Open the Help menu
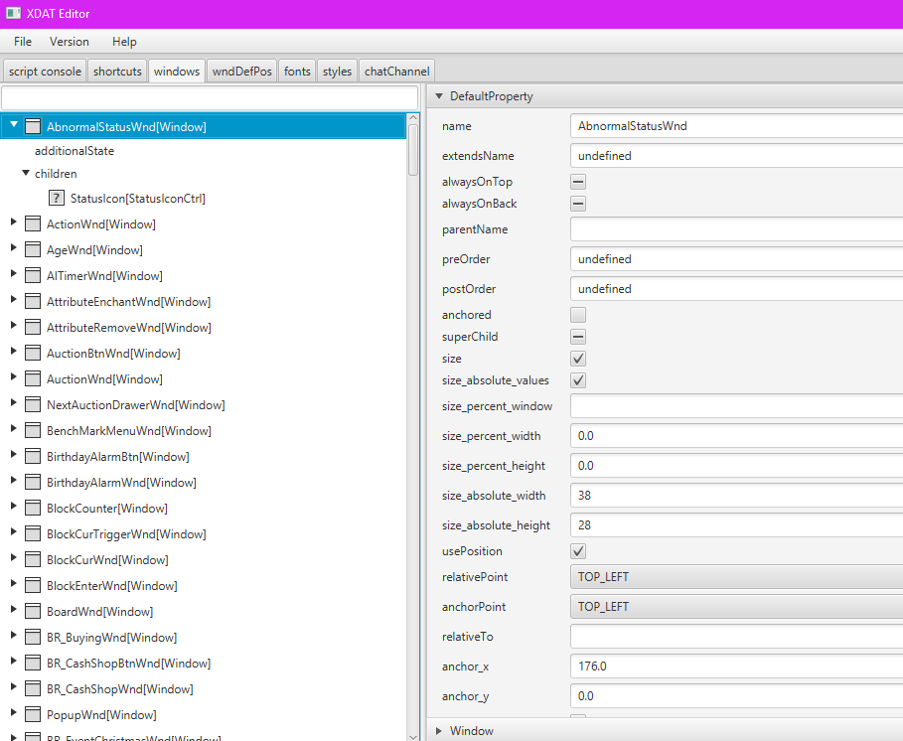Viewport: 903px width, 741px height. point(124,42)
